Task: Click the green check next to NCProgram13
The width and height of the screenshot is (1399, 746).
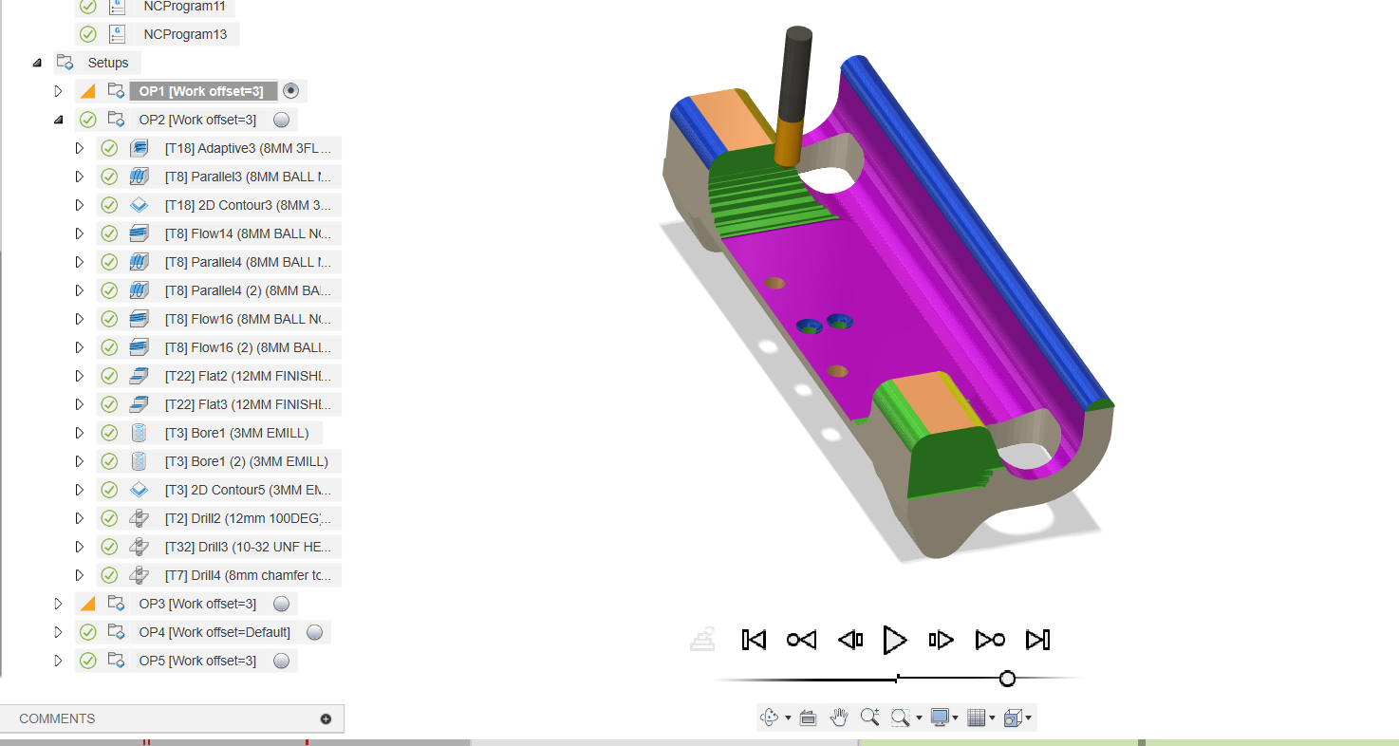Action: 88,34
